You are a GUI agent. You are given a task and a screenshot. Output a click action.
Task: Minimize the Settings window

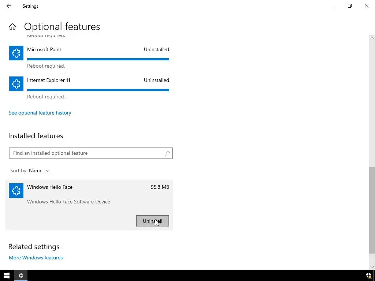click(333, 6)
